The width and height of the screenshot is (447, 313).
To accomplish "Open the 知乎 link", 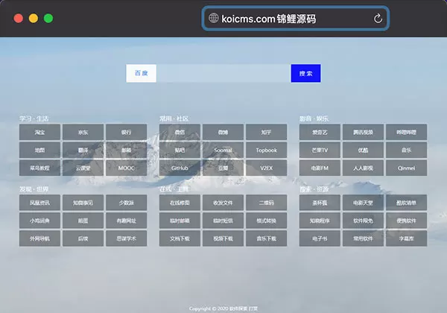I will coord(266,132).
